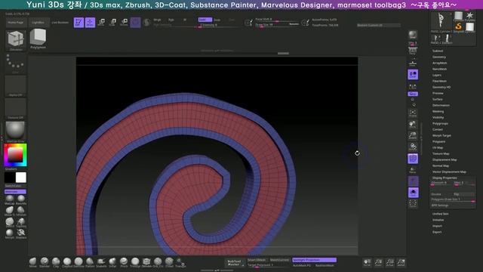Viewport: 483px width, 272px height.
Task: Expand the Geometry section
Action: pos(439,57)
